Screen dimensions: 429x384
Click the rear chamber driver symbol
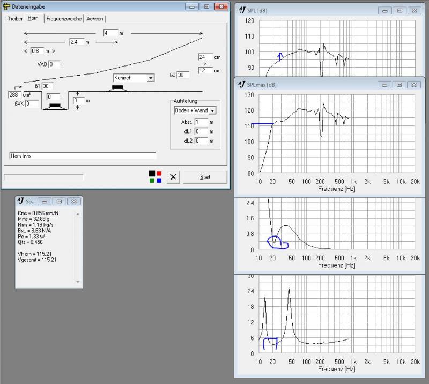coord(54,106)
